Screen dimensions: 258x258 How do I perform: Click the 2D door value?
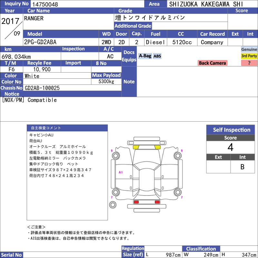(x=122, y=42)
